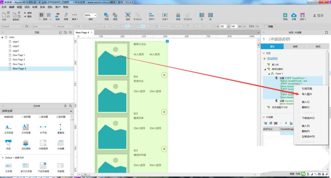Click add folder icon in pages panel
Screen dimensions: 331x178
[66, 32]
